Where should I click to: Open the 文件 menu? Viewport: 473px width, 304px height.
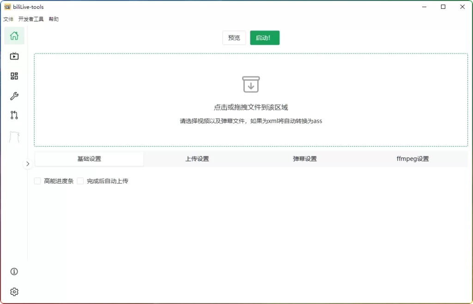pyautogui.click(x=8, y=19)
